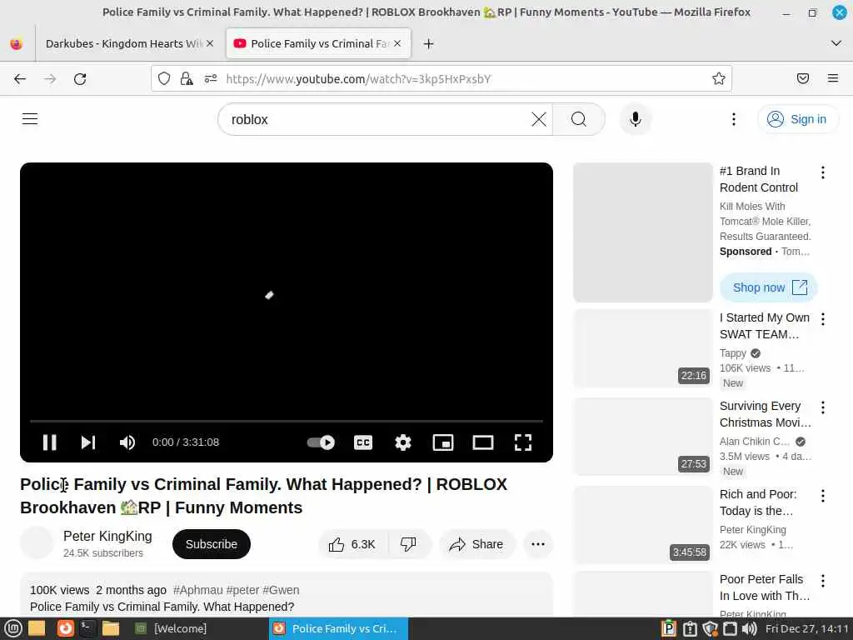Click the #Gwen hashtag
Screen dimensions: 853x640
click(281, 590)
